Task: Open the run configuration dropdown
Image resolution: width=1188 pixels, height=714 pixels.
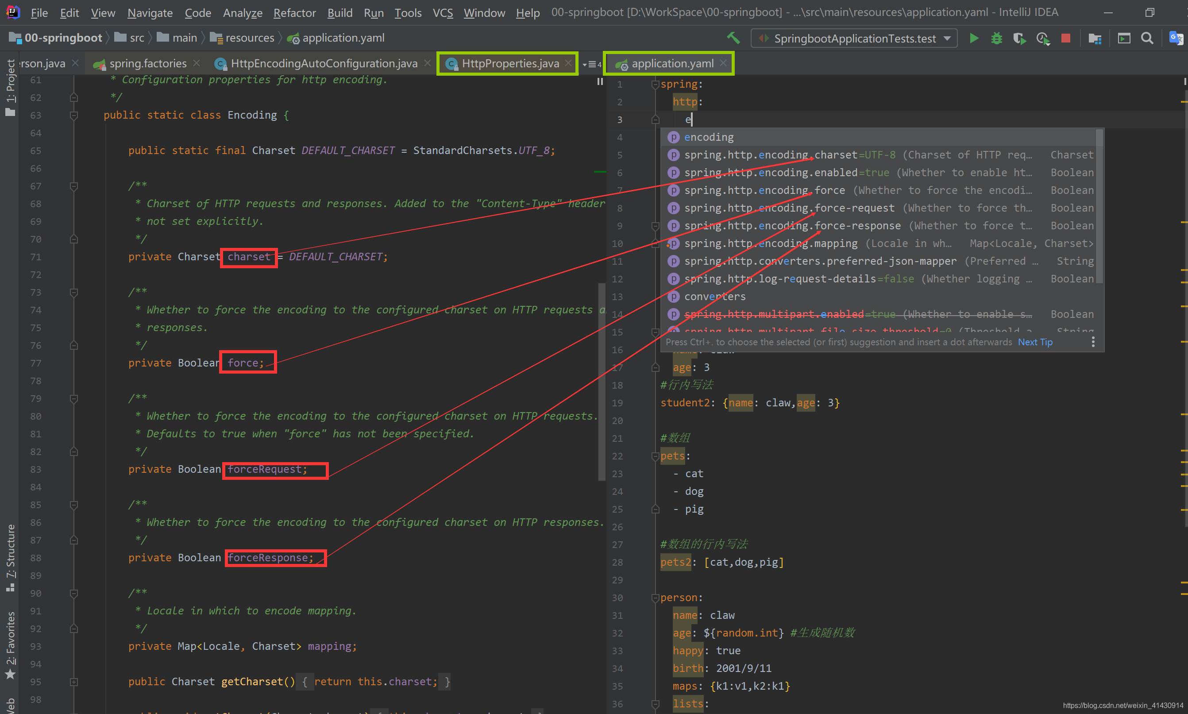Action: [x=947, y=38]
